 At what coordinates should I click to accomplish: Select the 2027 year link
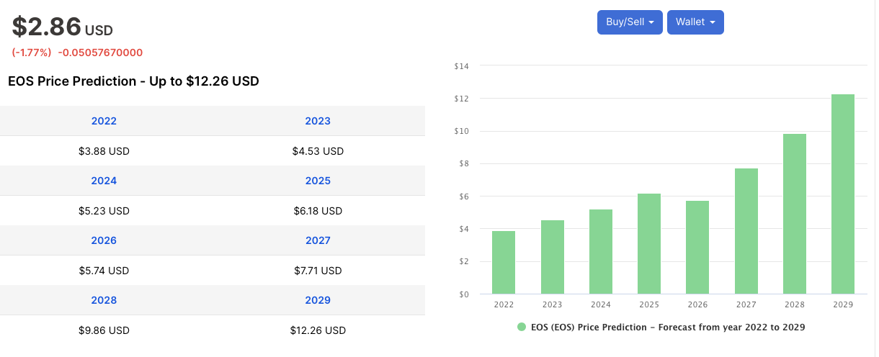point(318,240)
